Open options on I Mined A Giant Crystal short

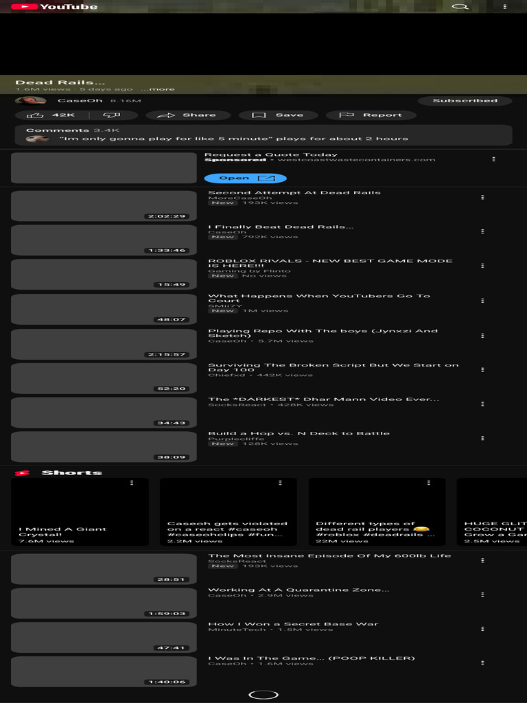[x=132, y=483]
